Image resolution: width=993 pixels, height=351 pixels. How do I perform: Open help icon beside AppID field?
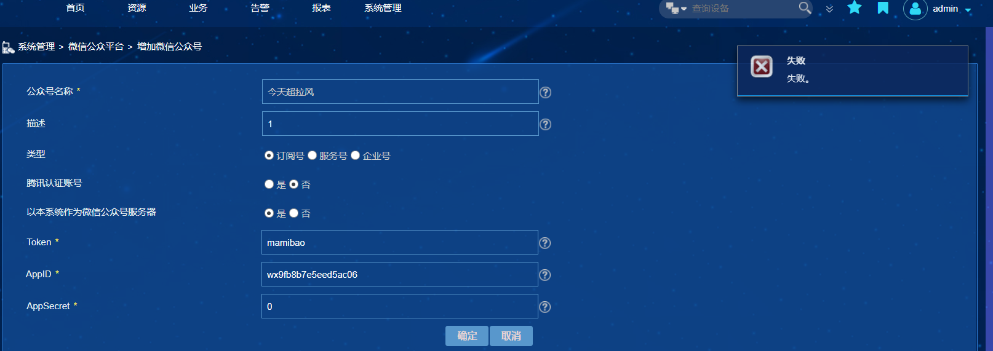[544, 275]
